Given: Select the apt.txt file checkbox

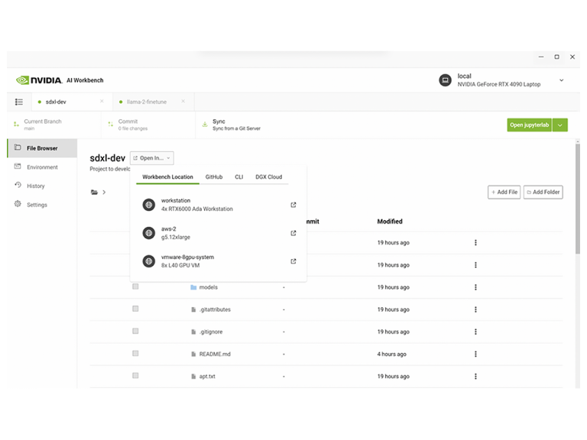Looking at the screenshot, I should click(x=135, y=376).
